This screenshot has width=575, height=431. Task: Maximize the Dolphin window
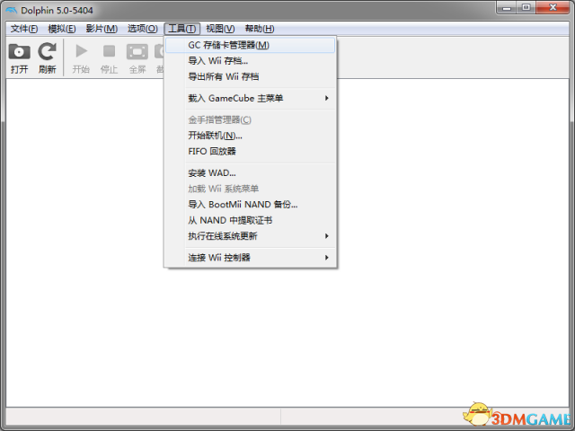[x=526, y=7]
